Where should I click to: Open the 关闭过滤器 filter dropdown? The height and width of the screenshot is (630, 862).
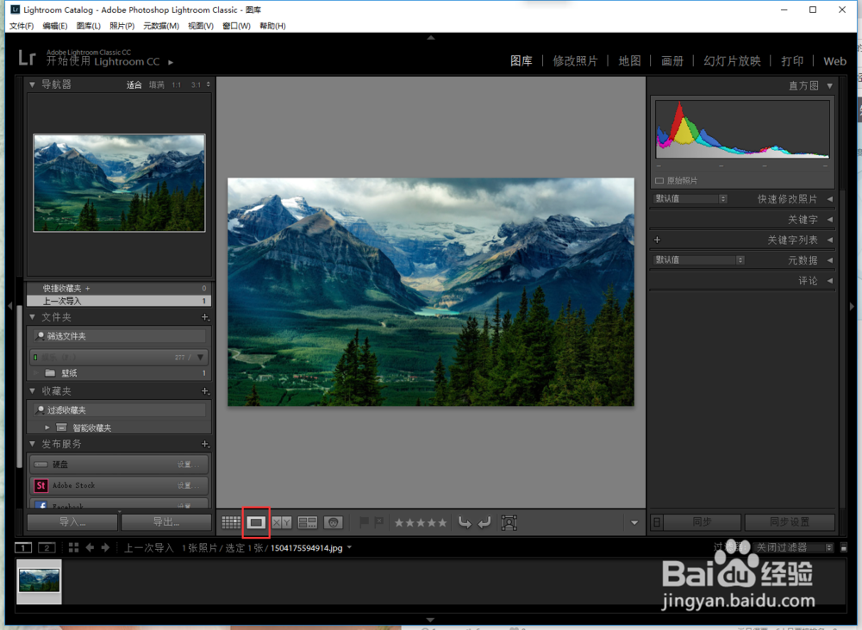click(793, 547)
